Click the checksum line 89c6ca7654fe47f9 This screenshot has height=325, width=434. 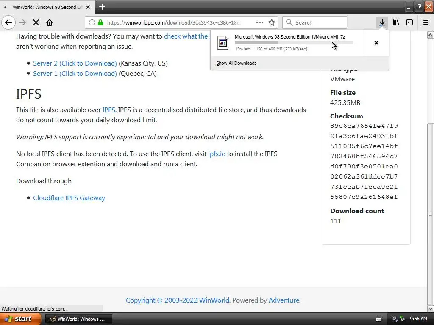pyautogui.click(x=364, y=126)
